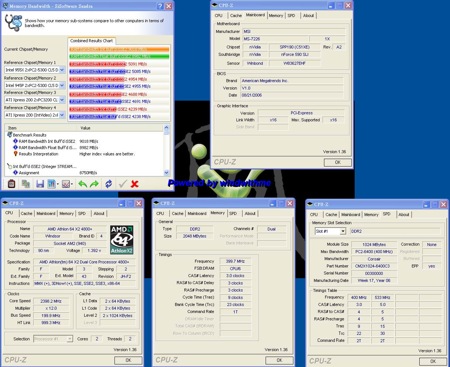Click the copy results icon in Sandra toolbar

click(x=26, y=183)
